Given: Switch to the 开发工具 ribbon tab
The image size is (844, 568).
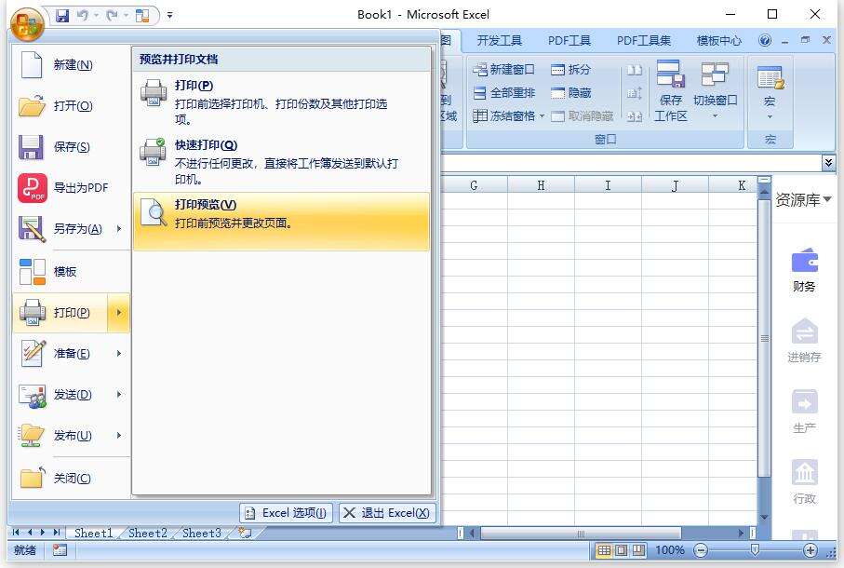Looking at the screenshot, I should click(499, 40).
